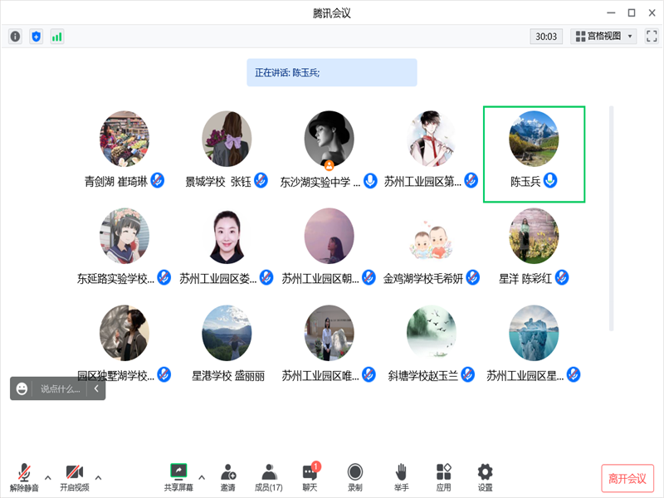Minimize the 腾讯会议 window
The height and width of the screenshot is (498, 664).
pyautogui.click(x=611, y=13)
